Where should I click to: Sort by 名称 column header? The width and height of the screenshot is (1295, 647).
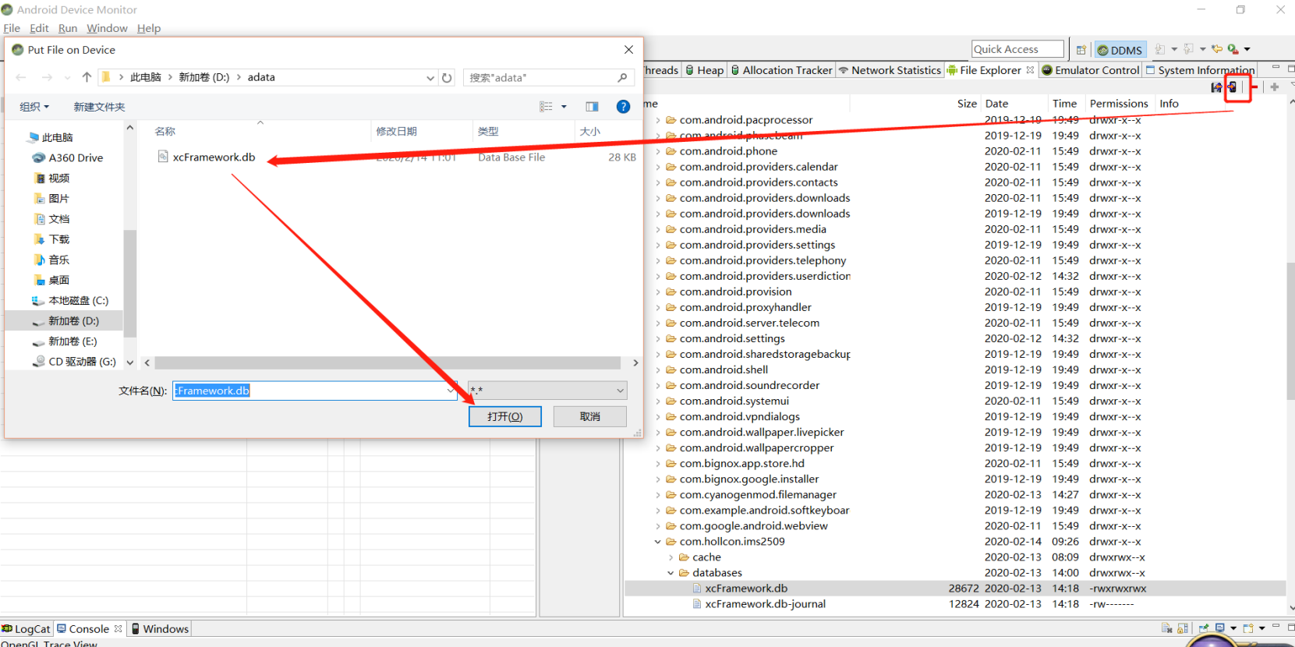coord(165,132)
